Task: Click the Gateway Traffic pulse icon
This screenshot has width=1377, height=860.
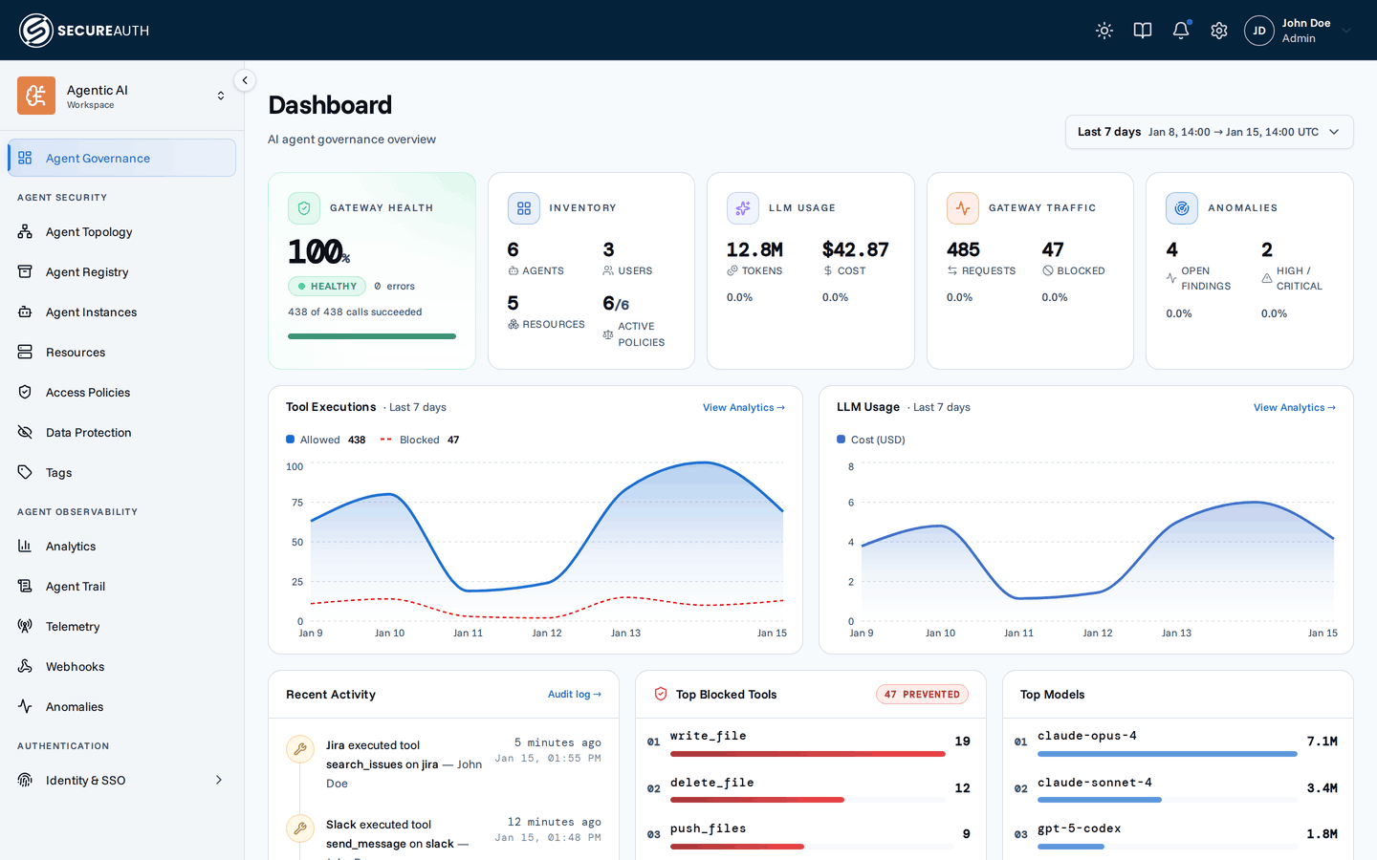Action: coord(963,208)
